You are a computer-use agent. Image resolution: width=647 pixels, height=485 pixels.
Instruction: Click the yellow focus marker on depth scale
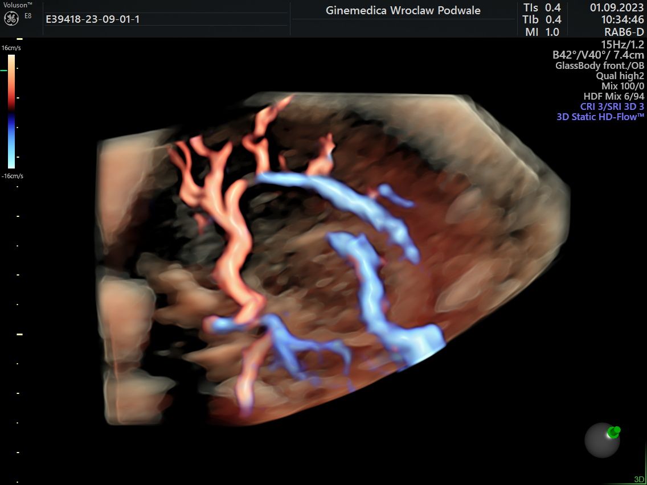(19, 335)
